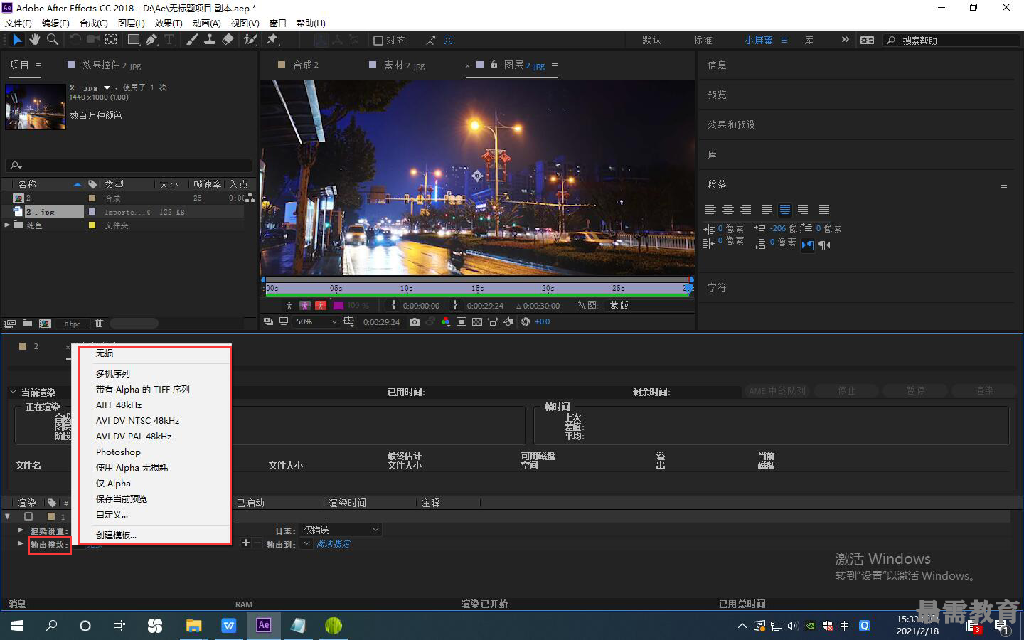The height and width of the screenshot is (640, 1024).
Task: Create a new folder in Project panel
Action: [x=27, y=324]
